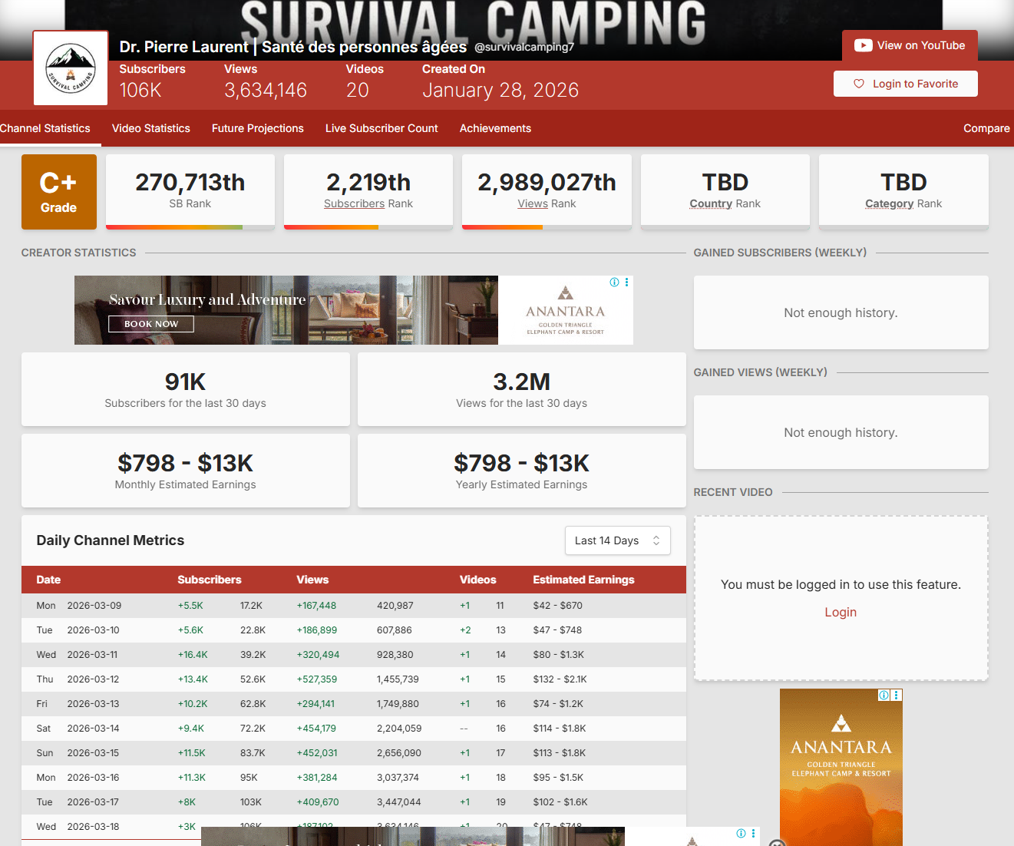Click the Compare link in the navigation bar
Screen dimensions: 1014x846
click(986, 128)
